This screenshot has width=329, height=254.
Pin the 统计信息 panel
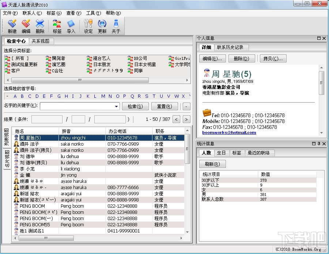click(319, 144)
